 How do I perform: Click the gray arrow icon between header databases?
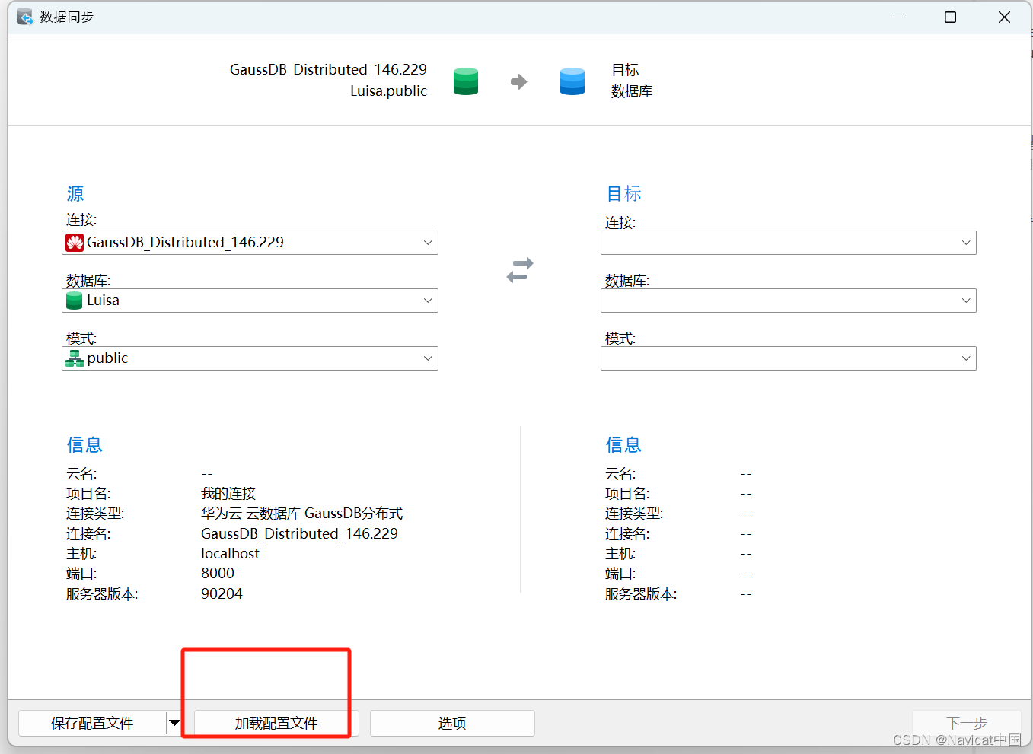click(519, 81)
